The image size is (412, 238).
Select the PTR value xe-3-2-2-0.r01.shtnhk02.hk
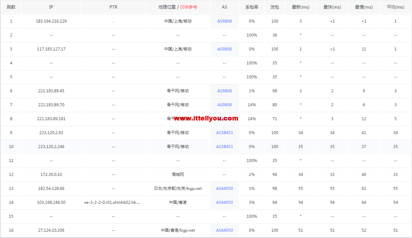point(112,202)
